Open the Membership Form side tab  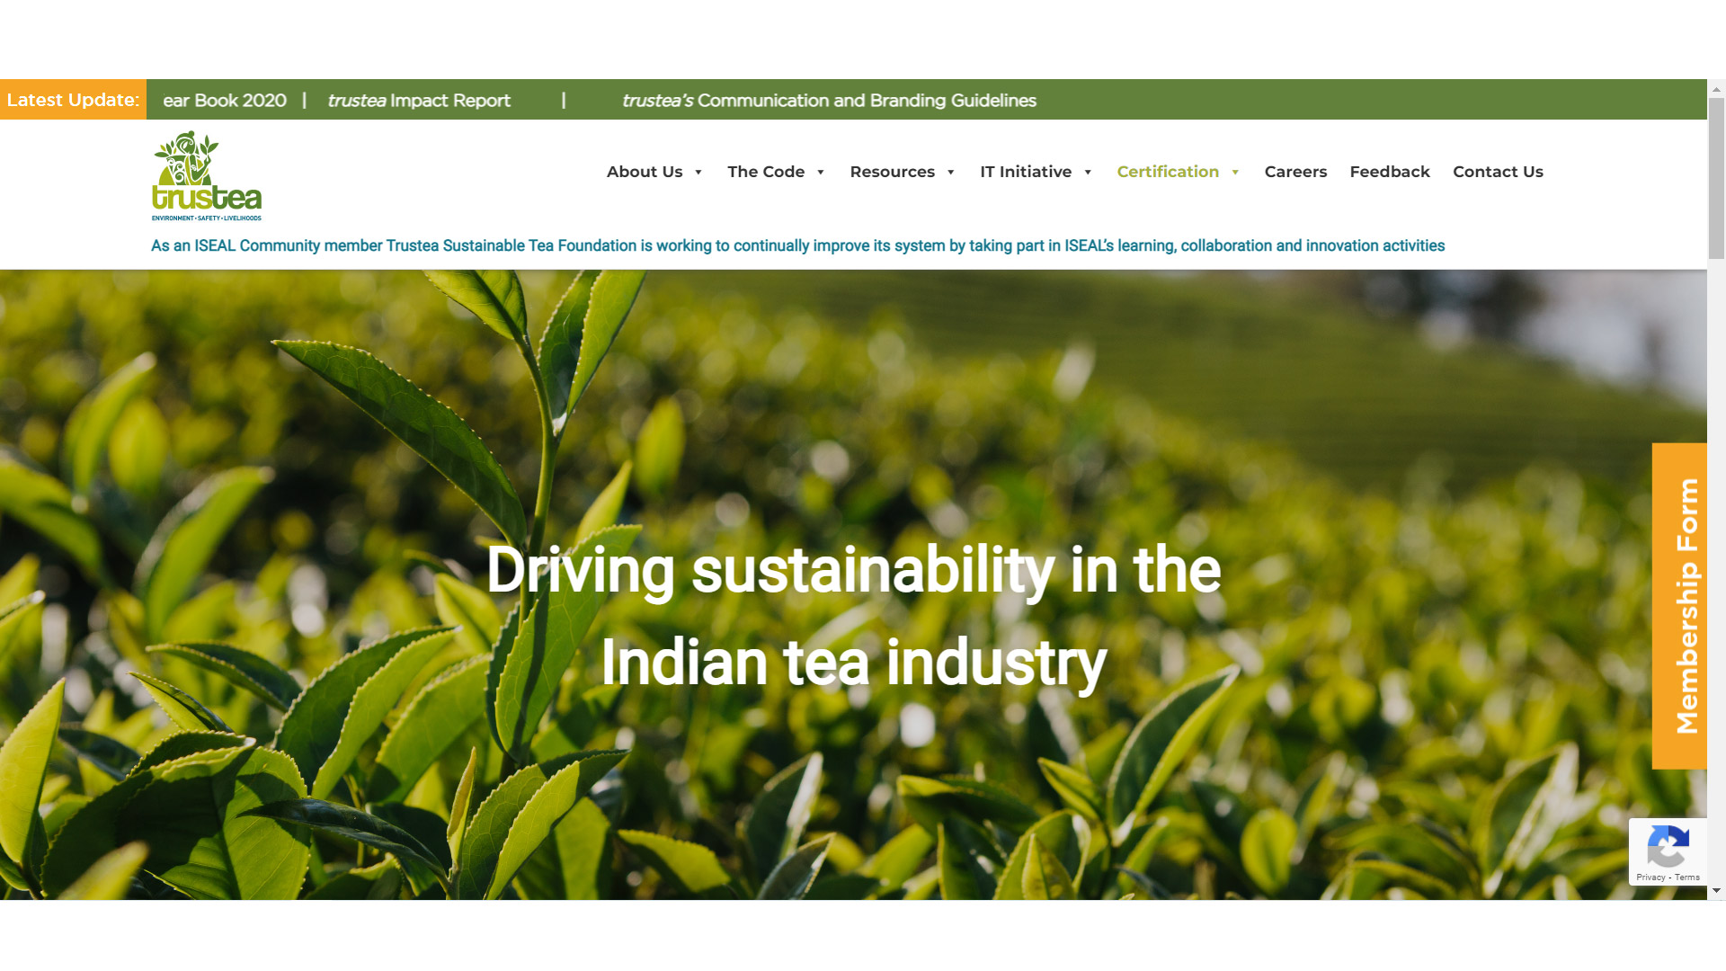click(x=1679, y=606)
